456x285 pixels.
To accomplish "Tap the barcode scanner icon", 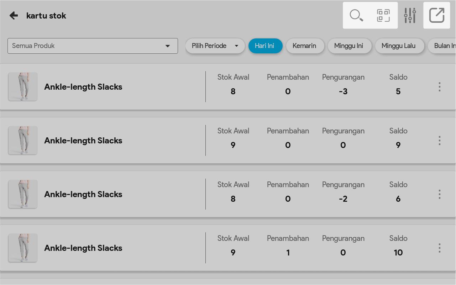I will 383,15.
